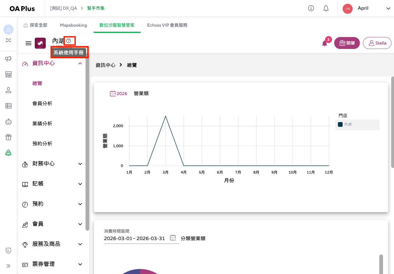The image size is (394, 274).
Task: Click the Stella user button
Action: click(377, 43)
